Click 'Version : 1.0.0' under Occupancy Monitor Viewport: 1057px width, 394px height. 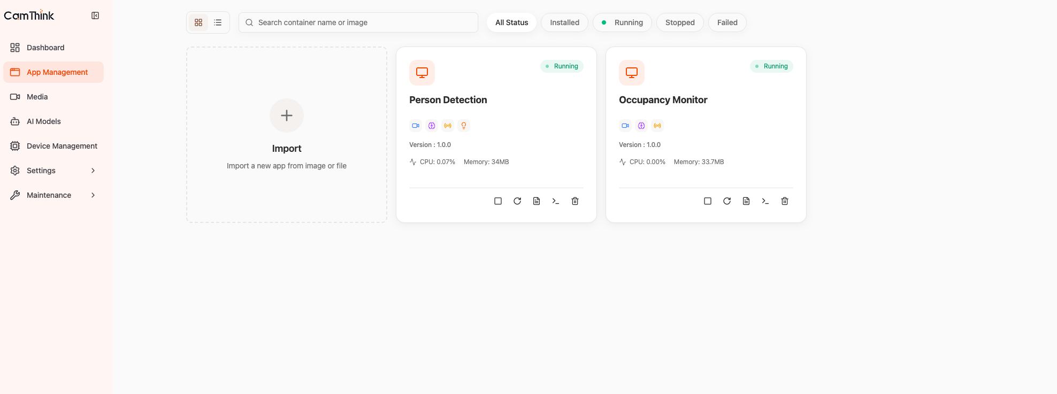click(x=640, y=145)
